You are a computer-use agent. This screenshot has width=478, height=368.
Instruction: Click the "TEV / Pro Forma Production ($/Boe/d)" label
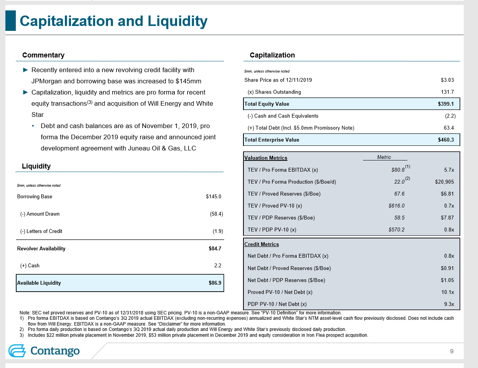[292, 182]
